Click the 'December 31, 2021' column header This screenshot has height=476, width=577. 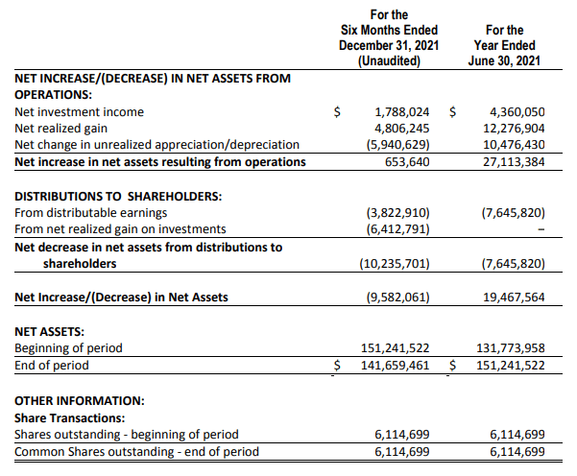click(x=389, y=46)
